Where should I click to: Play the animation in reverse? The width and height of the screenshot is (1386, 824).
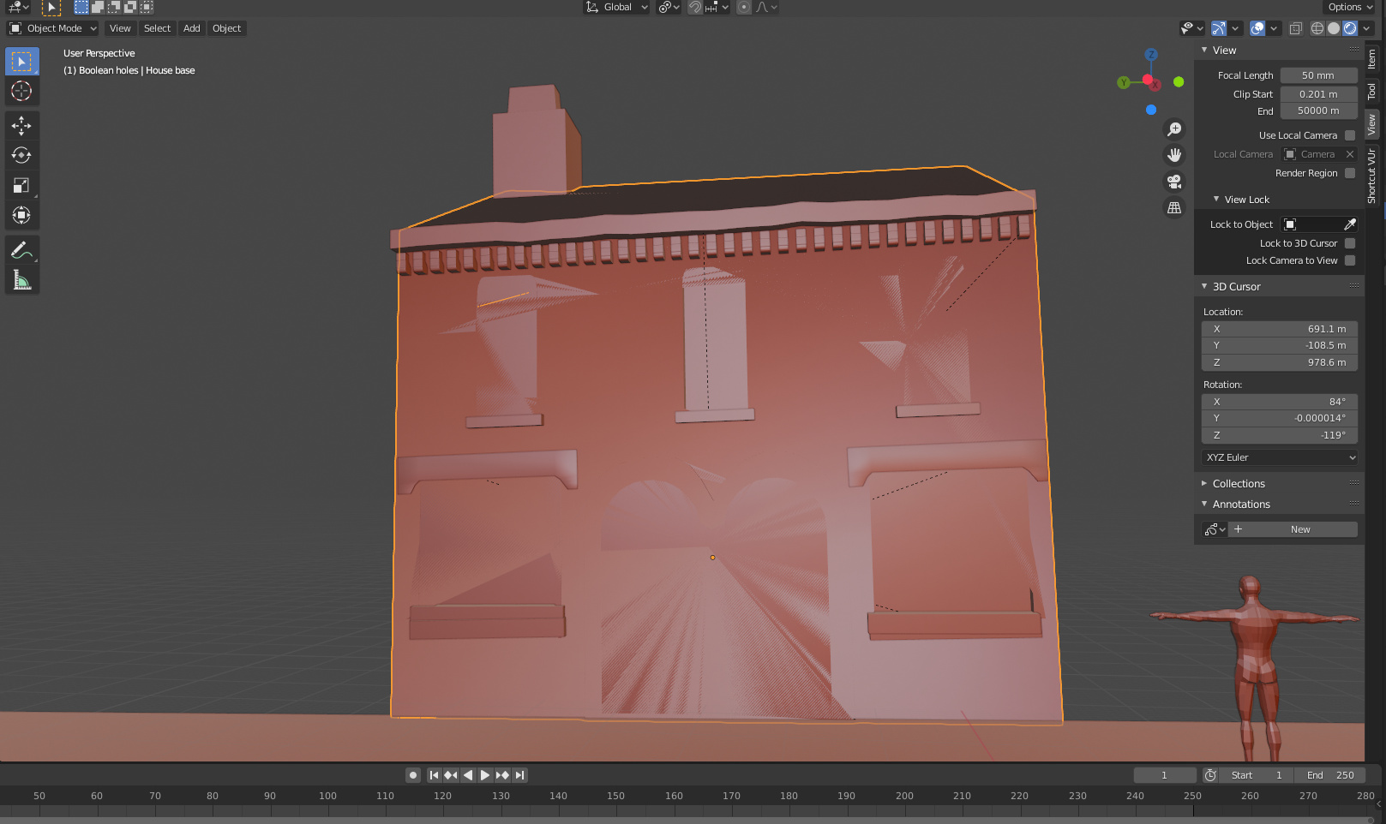468,775
